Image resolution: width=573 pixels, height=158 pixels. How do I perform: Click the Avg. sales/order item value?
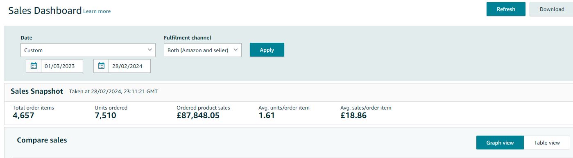click(x=353, y=116)
